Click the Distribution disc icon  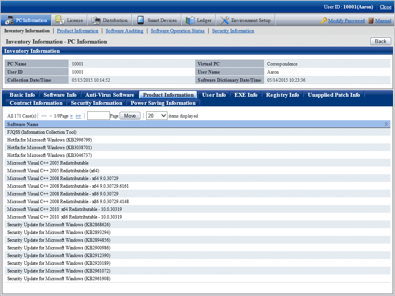click(96, 20)
